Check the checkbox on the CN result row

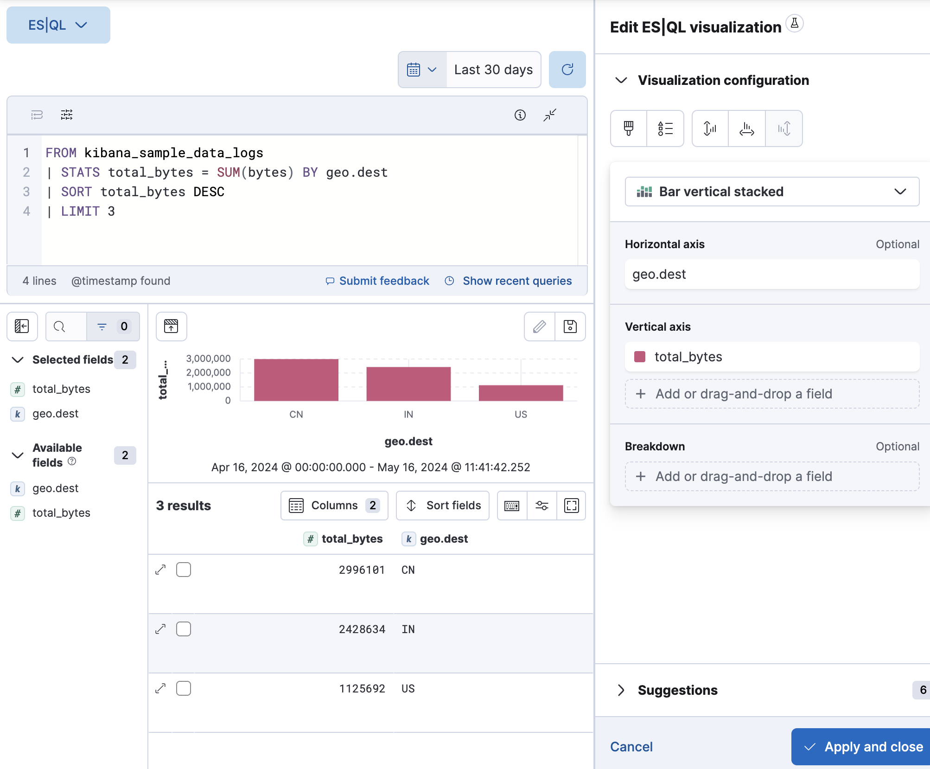click(x=184, y=570)
